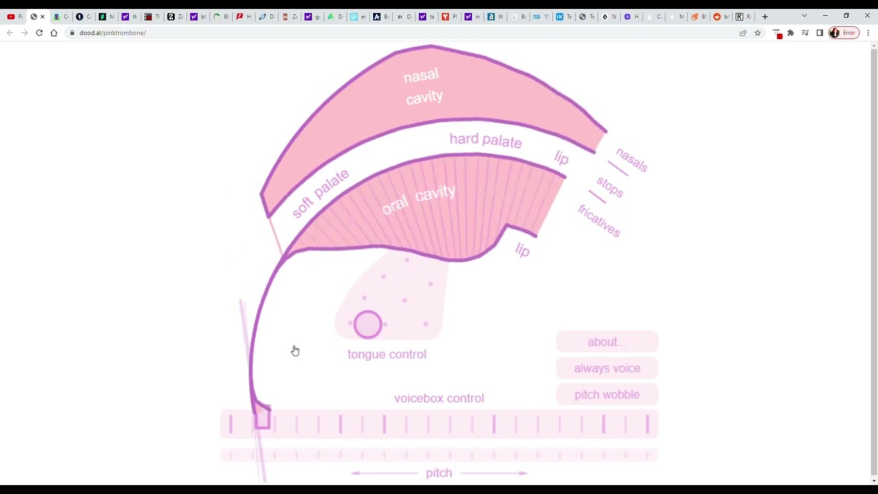Click the tongue control label

pyautogui.click(x=387, y=354)
